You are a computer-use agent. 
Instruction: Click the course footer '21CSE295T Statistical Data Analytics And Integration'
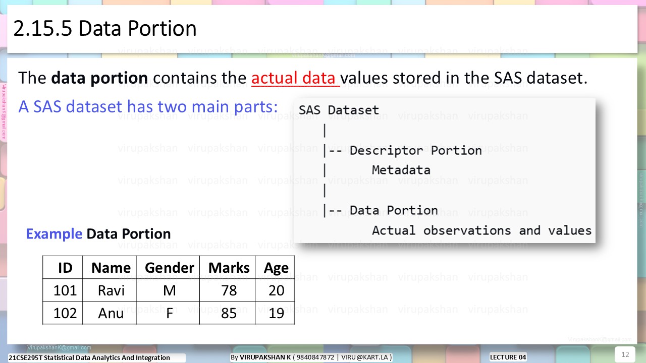coord(89,357)
